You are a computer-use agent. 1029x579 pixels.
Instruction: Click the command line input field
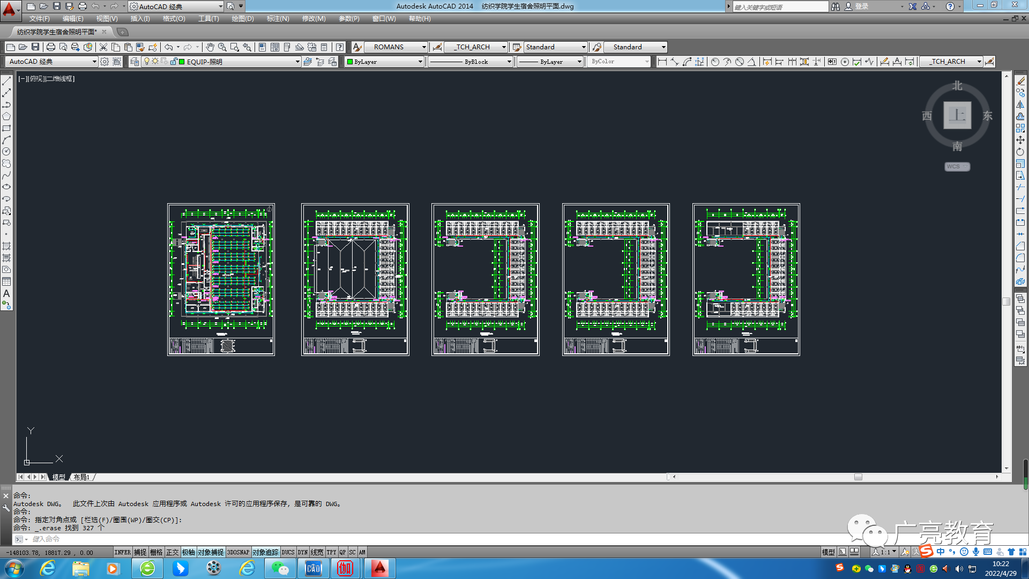point(509,539)
